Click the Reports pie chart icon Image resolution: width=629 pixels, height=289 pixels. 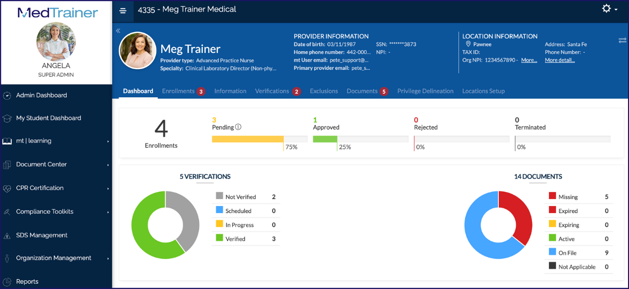pos(7,282)
